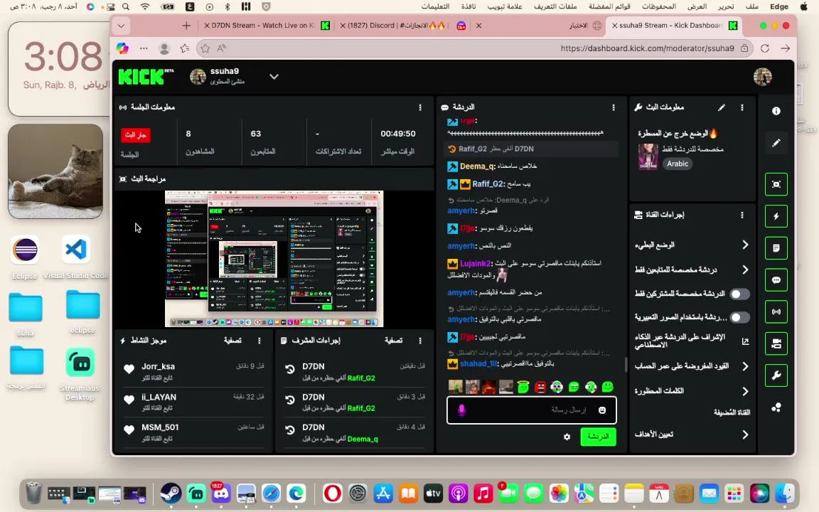This screenshot has height=512, width=819.
Task: Open the external link icon for AI chat moderation
Action: point(745,341)
